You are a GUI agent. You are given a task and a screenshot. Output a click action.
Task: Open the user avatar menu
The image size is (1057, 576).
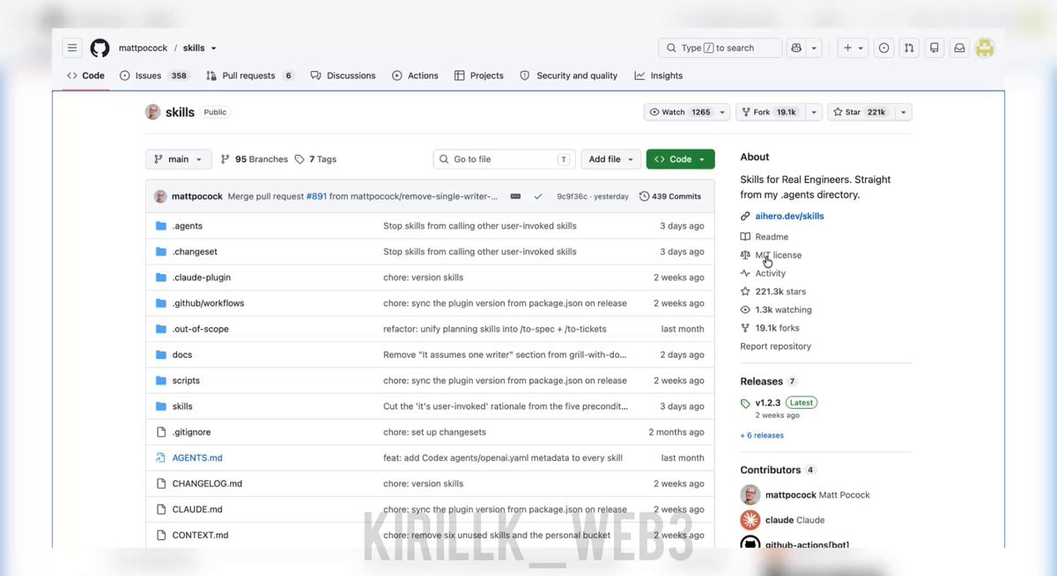pos(985,47)
